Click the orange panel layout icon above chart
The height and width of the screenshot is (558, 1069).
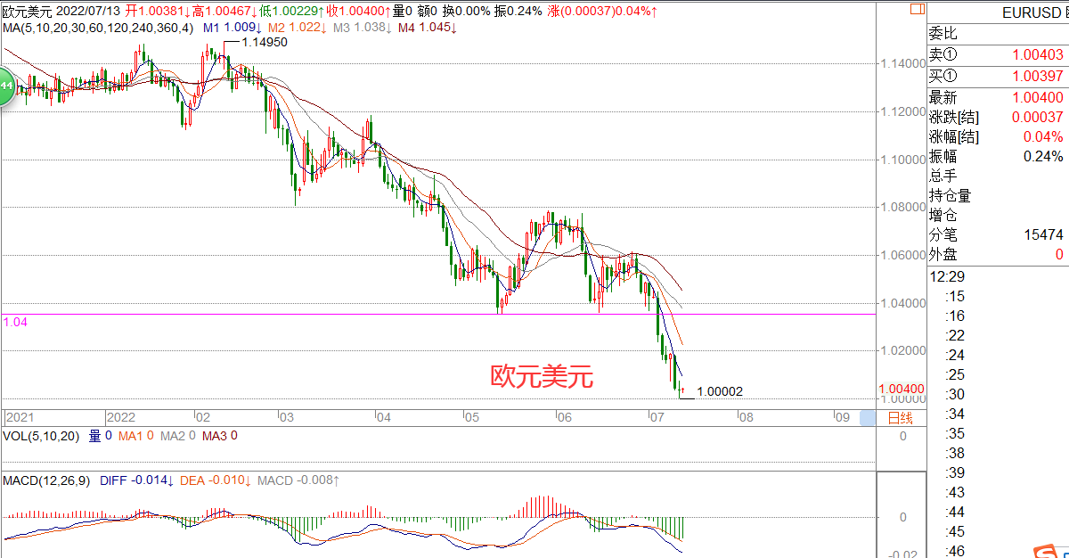917,11
